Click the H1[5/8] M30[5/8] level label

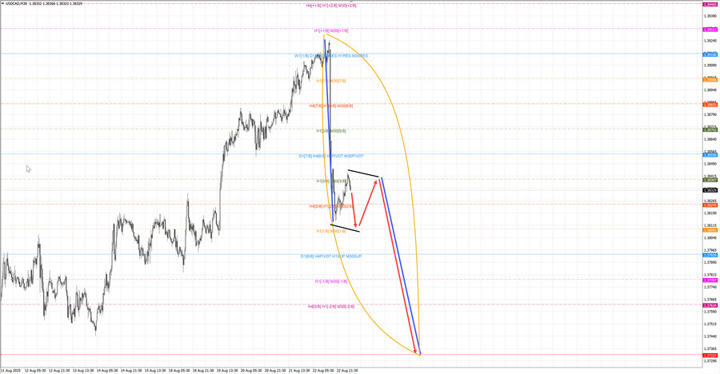(331, 131)
